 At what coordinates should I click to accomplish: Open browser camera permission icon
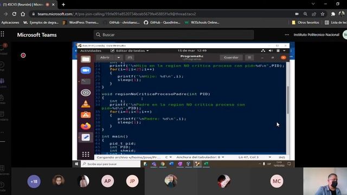(x=297, y=14)
